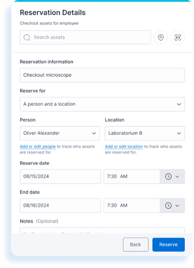Open the barcode scanner icon button
The image size is (194, 268).
(x=178, y=37)
